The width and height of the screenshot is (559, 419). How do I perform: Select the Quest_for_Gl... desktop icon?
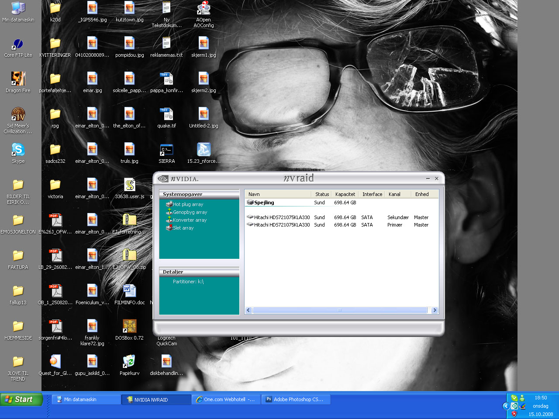click(x=55, y=366)
